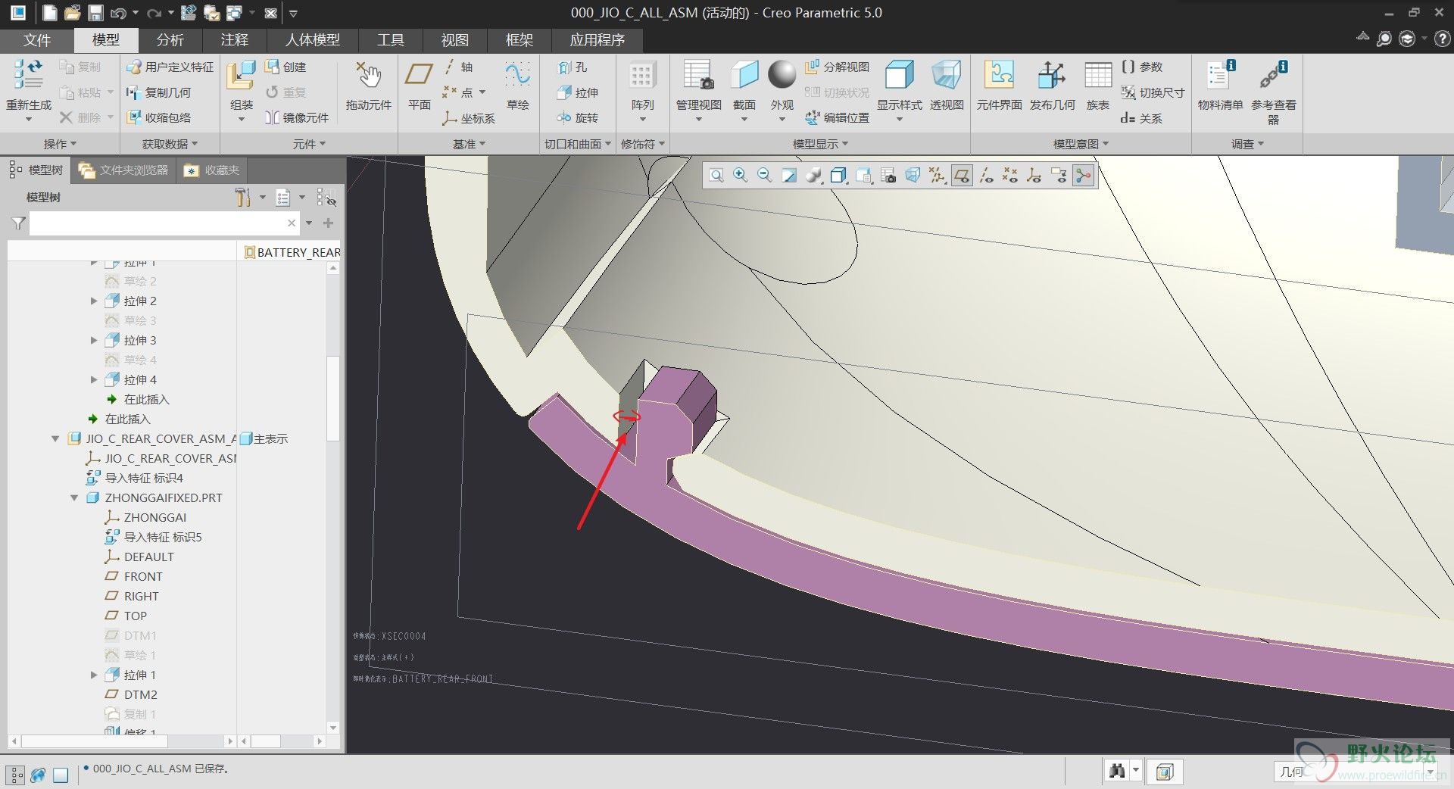Screen dimensions: 1454x789
Task: Click the Appearance (外观) sphere icon
Action: (x=782, y=75)
